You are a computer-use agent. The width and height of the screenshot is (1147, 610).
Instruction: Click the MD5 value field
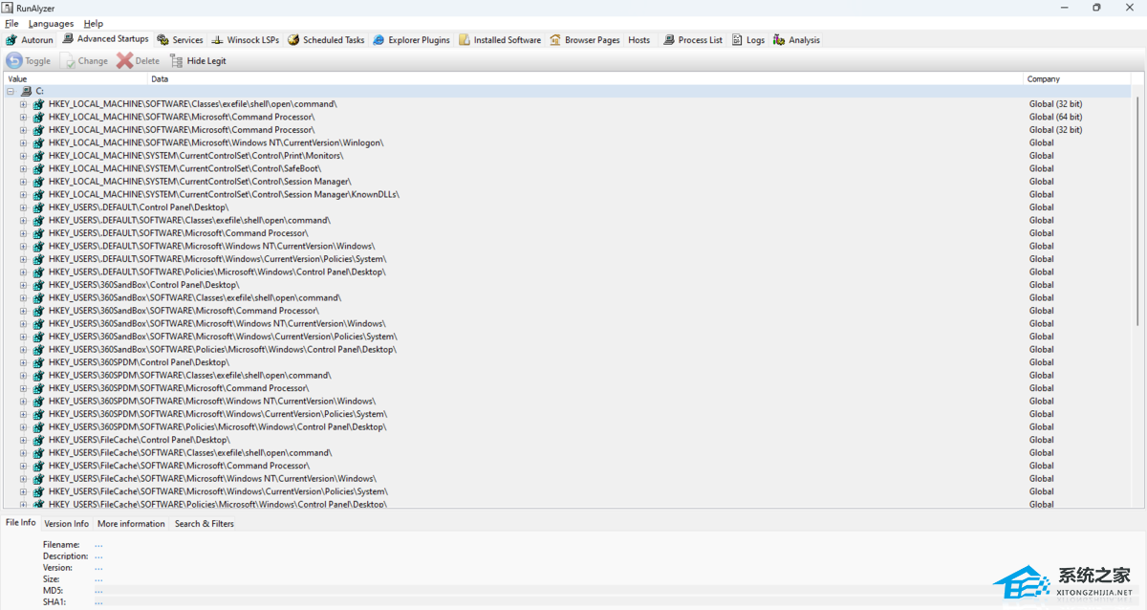pyautogui.click(x=98, y=591)
